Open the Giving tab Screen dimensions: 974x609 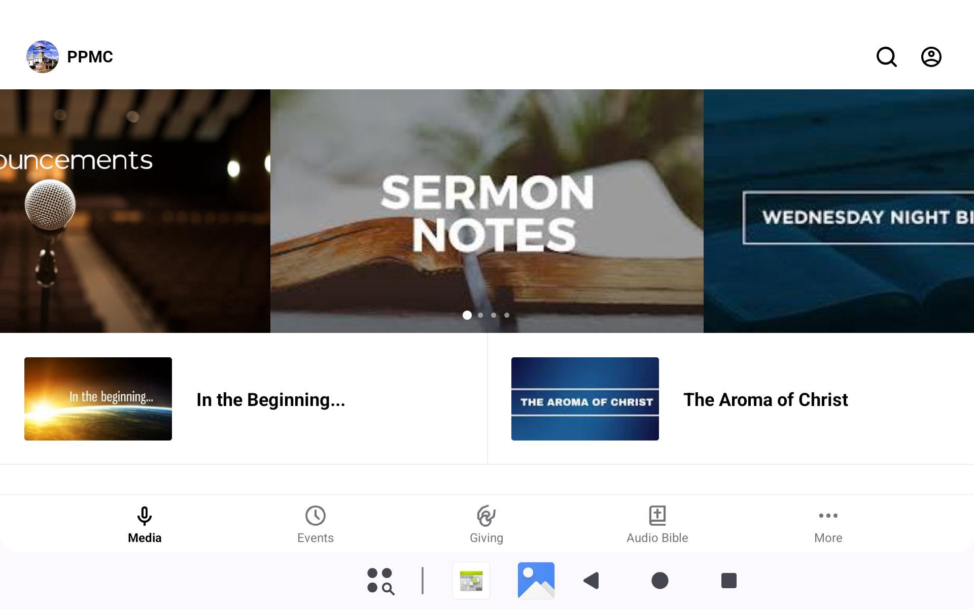[x=486, y=525]
